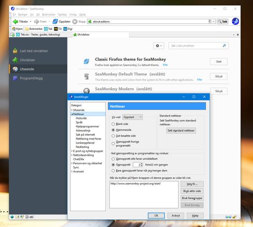Screen dimensions: 253x227
Task: Go forward with the Frem arrow icon
Action: [x=37, y=22]
